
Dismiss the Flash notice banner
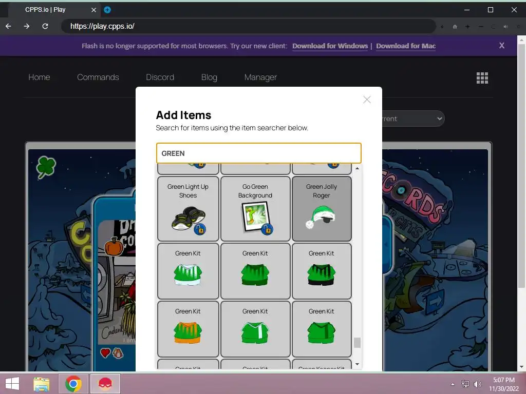pyautogui.click(x=501, y=46)
